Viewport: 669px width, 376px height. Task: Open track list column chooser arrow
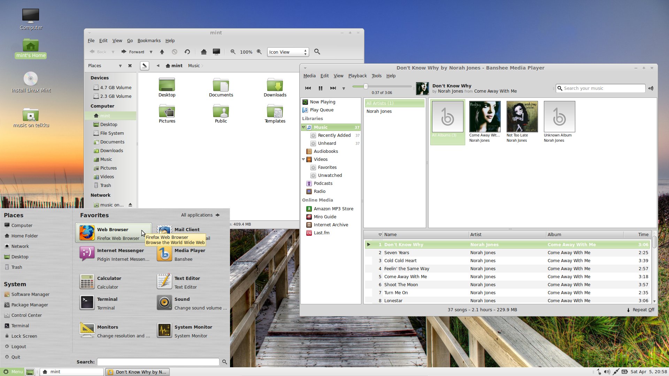pos(380,235)
